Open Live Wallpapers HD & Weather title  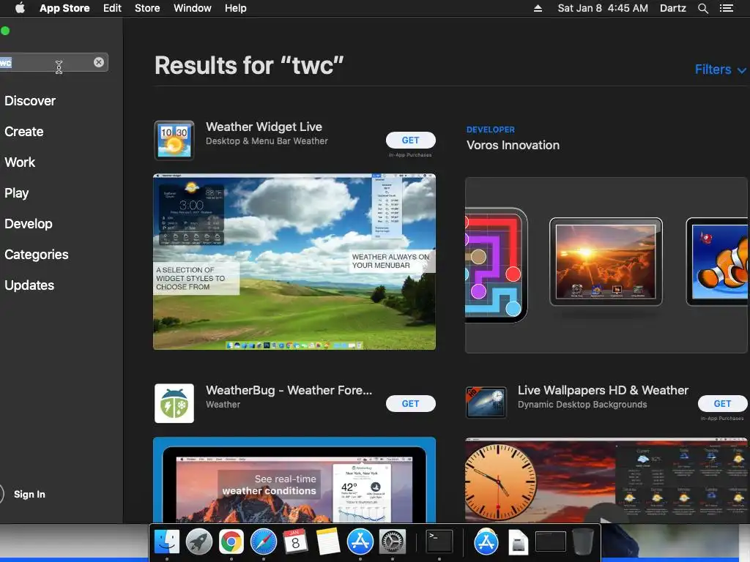pos(603,390)
